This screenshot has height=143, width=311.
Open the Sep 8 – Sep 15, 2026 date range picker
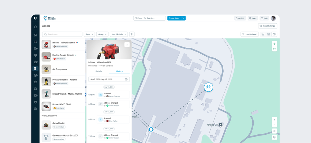point(109,79)
